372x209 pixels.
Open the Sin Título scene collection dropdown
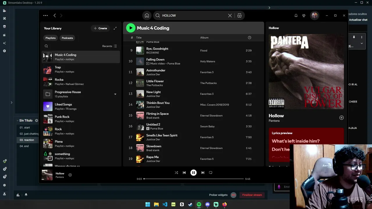(x=24, y=120)
